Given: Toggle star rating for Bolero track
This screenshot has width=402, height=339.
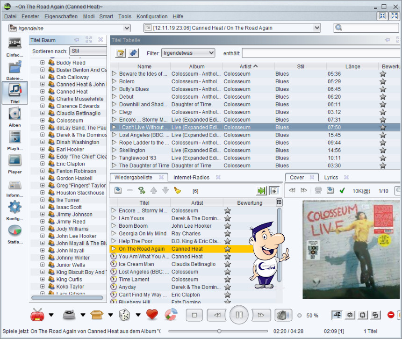Looking at the screenshot, I should [383, 81].
